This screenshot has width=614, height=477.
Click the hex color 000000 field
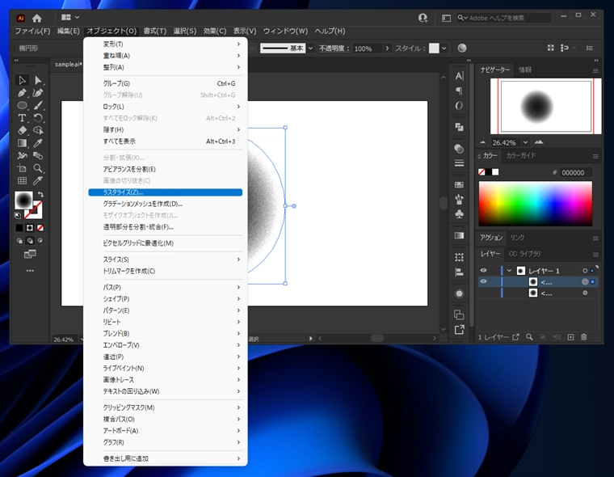coord(575,172)
